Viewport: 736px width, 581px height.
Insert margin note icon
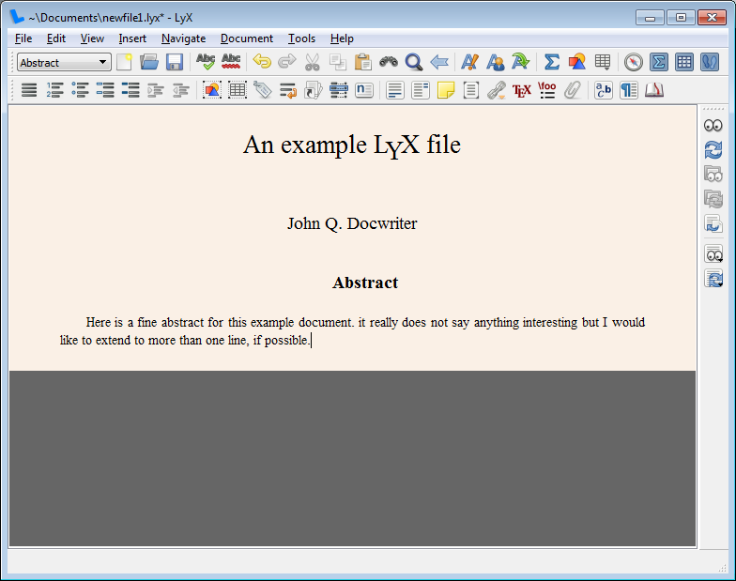421,90
